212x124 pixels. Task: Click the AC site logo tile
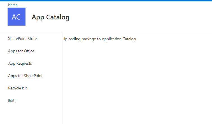pos(16,17)
